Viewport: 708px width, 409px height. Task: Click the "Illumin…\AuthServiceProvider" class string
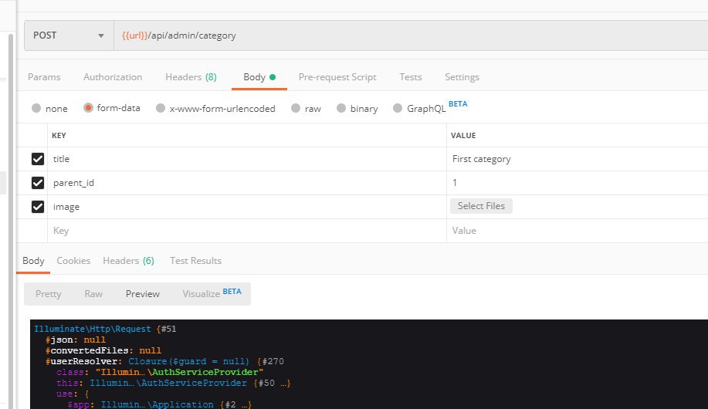(x=179, y=373)
